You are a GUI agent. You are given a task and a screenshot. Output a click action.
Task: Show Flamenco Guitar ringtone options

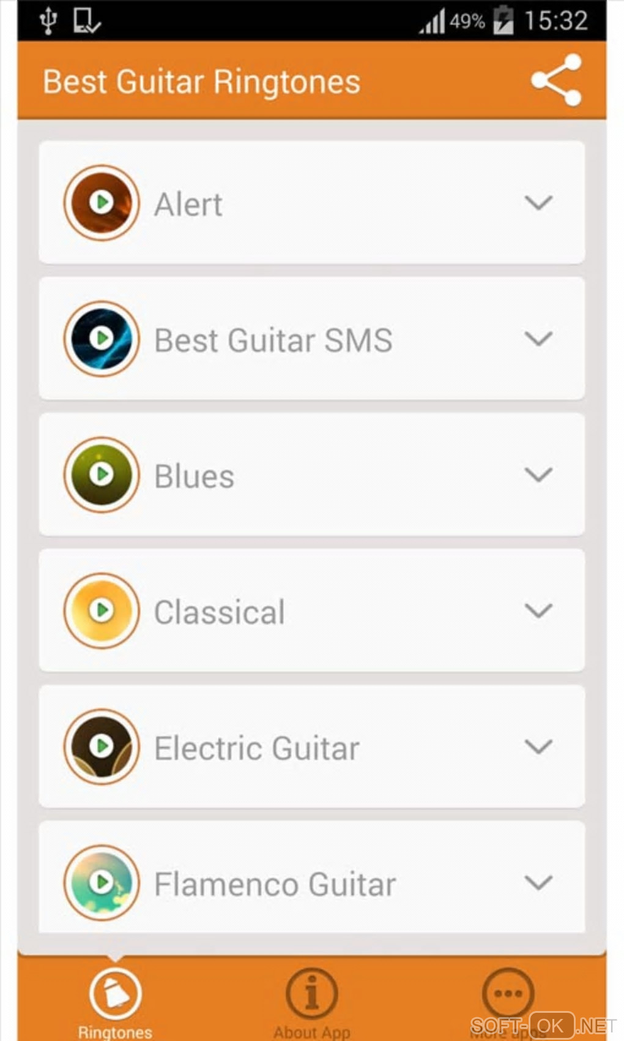[538, 882]
